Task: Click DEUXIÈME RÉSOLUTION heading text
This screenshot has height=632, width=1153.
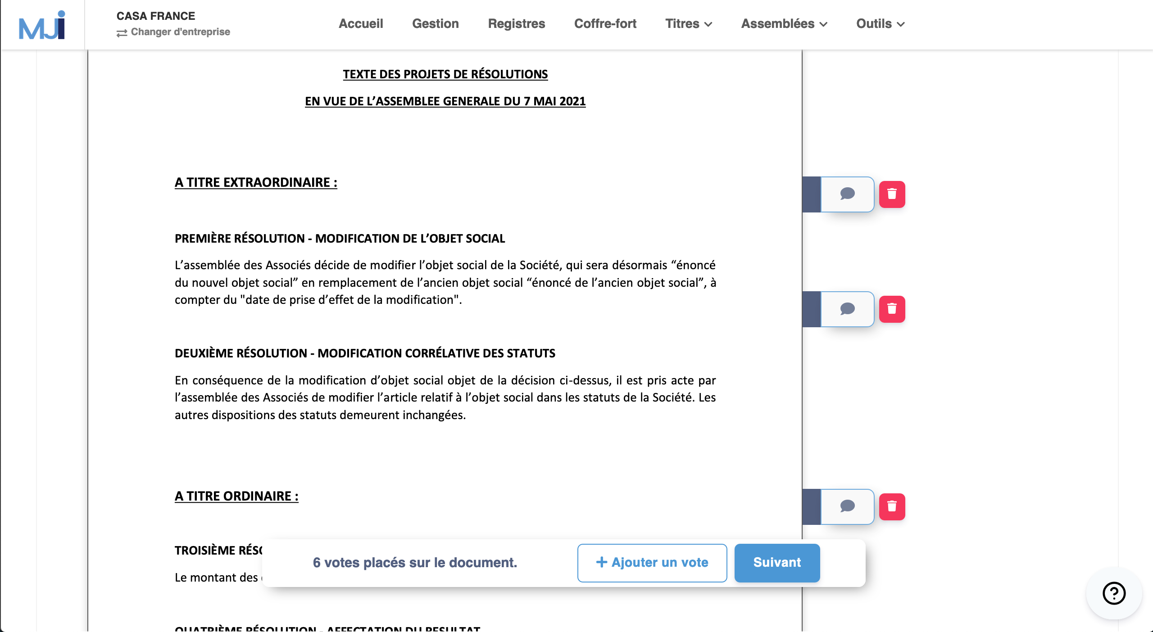Action: (365, 353)
